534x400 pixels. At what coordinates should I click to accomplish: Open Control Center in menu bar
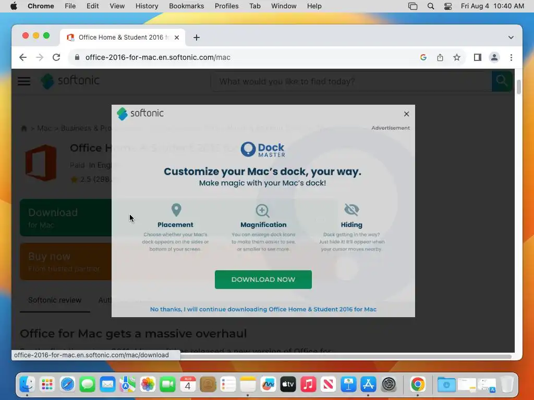[x=447, y=6]
